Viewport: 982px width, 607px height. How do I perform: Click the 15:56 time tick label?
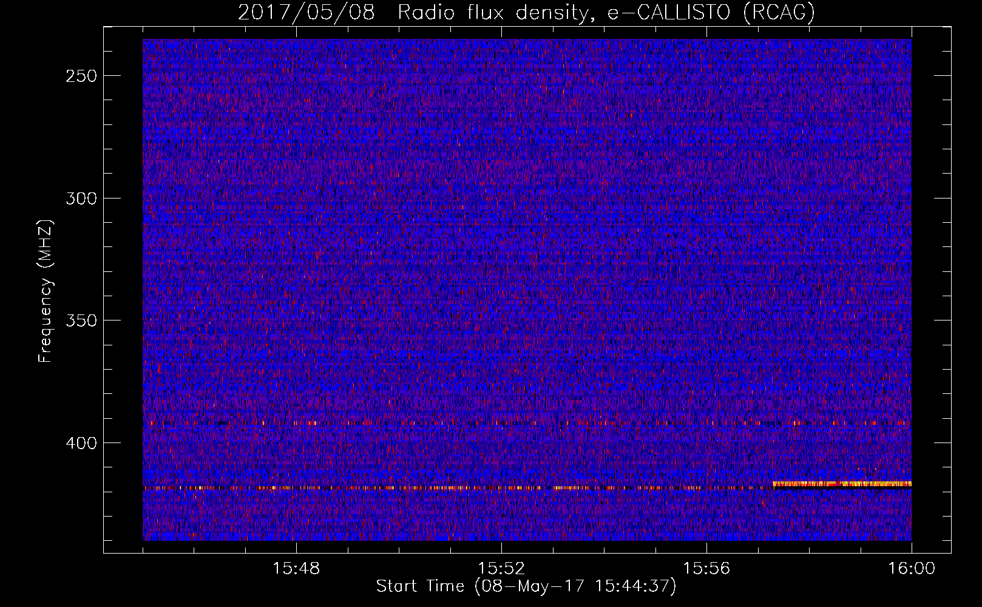[x=706, y=569]
